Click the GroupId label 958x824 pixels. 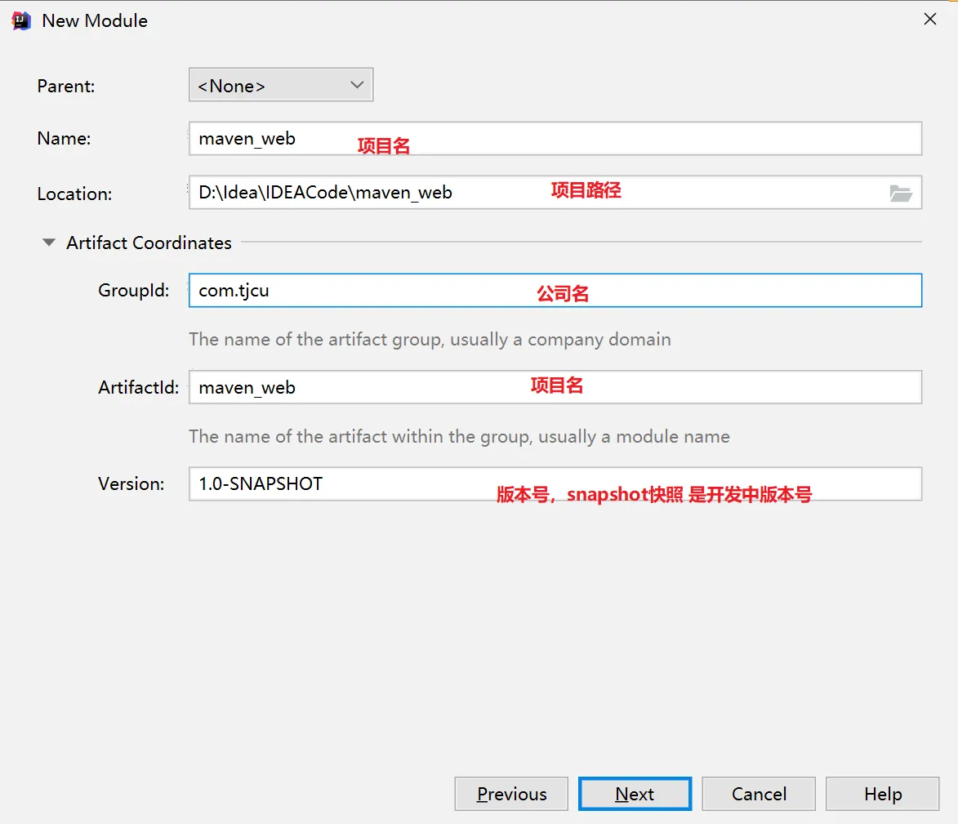[x=134, y=291]
